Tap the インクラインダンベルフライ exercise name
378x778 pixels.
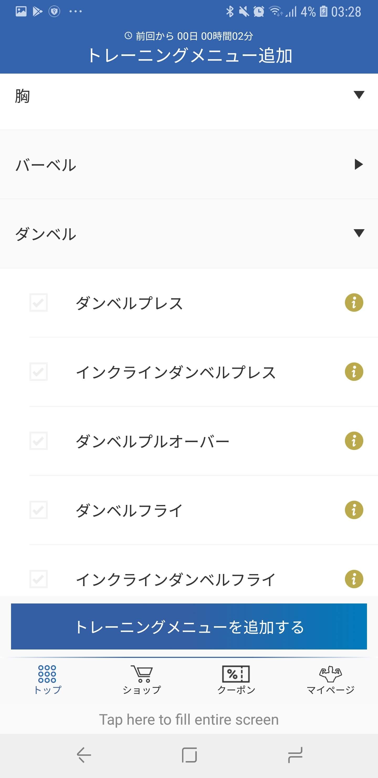point(176,580)
